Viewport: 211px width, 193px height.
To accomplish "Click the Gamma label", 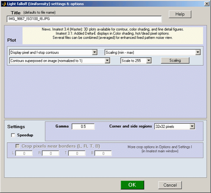I will (62, 126).
